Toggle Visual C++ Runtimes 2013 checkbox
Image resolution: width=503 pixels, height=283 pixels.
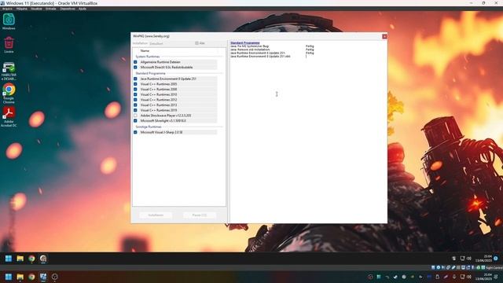pyautogui.click(x=135, y=105)
